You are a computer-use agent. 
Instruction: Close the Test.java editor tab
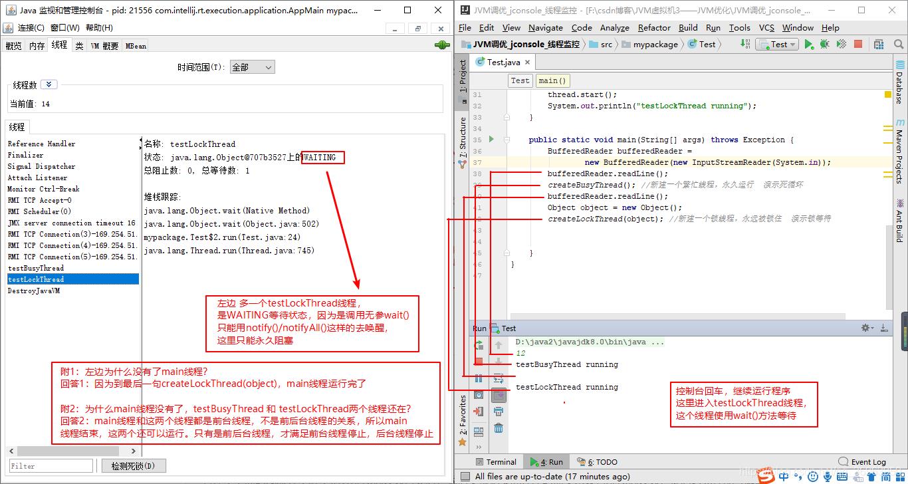[x=527, y=62]
